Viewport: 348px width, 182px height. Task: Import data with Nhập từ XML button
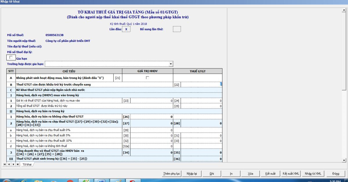[313, 174]
